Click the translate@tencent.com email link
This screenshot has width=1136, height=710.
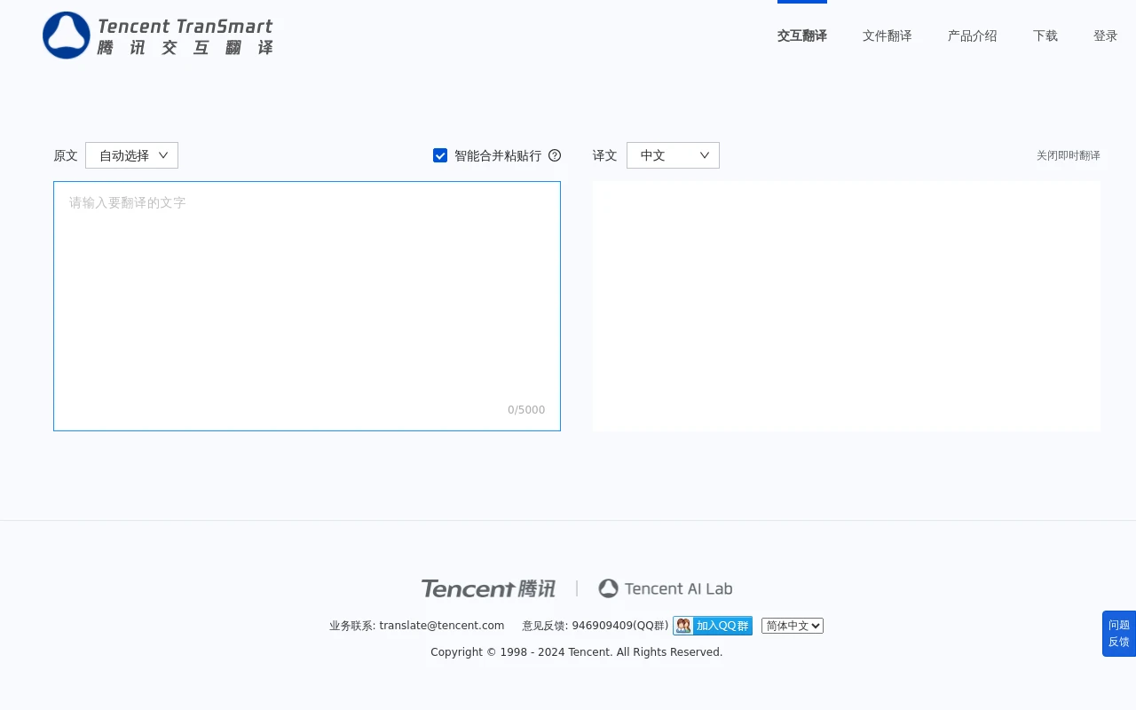(441, 625)
